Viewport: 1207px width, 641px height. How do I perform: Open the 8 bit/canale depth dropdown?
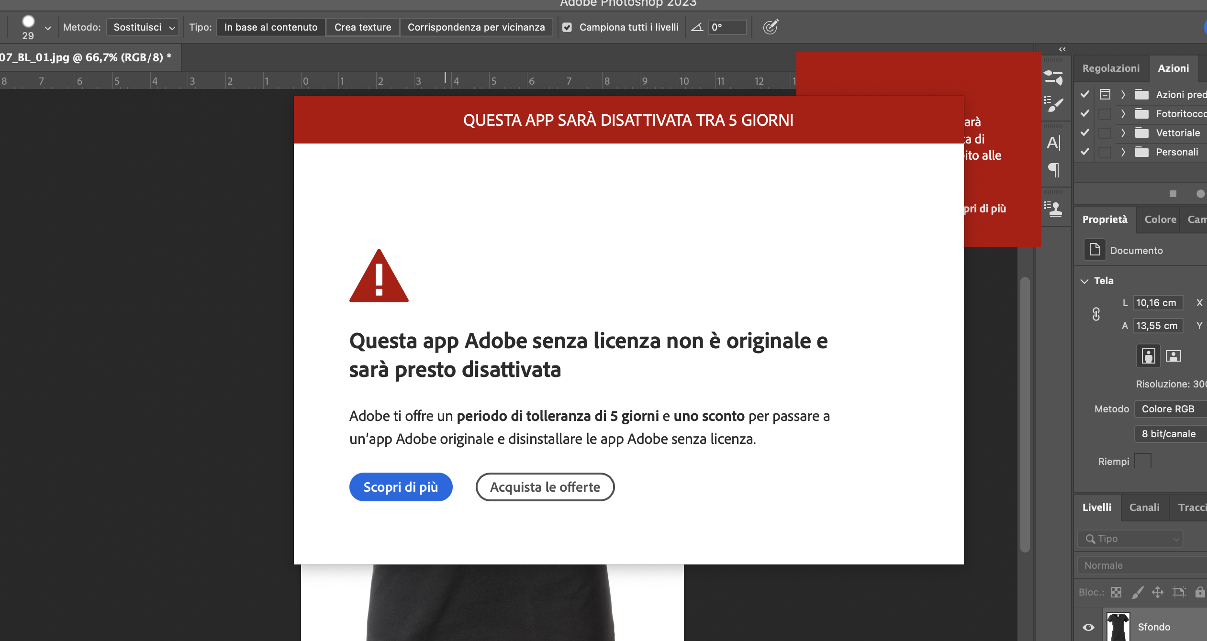(x=1171, y=434)
